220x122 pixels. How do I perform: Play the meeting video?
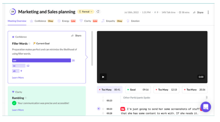(103, 77)
